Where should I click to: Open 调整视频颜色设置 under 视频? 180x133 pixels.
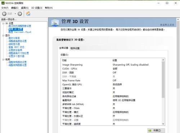coord(18,62)
